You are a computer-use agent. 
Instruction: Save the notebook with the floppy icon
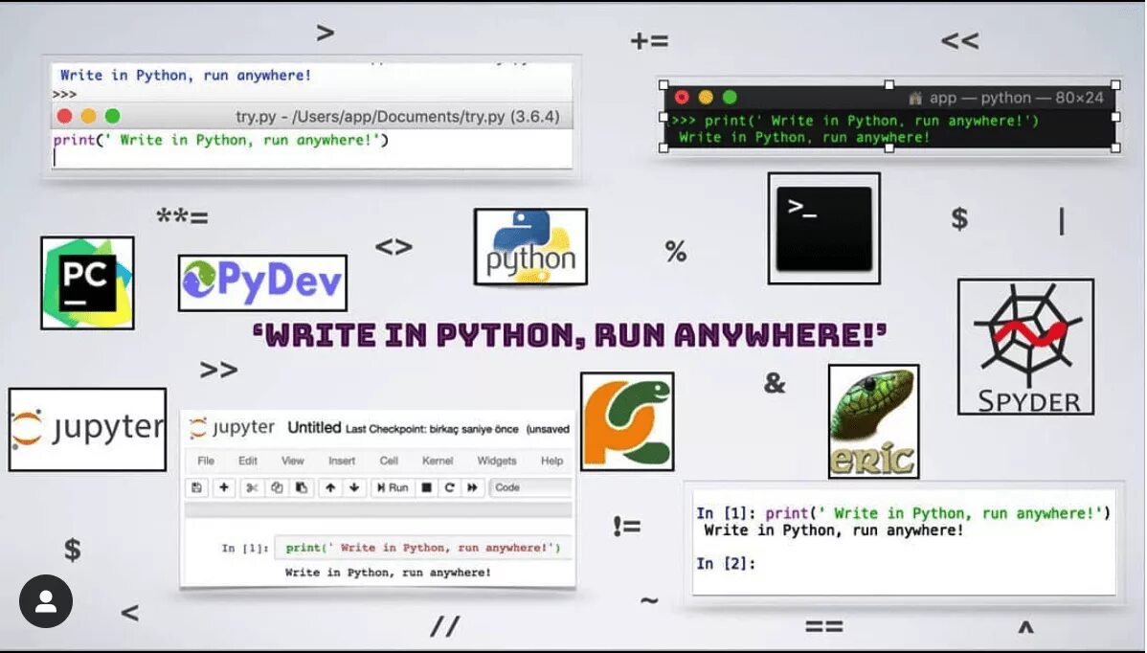pos(196,487)
